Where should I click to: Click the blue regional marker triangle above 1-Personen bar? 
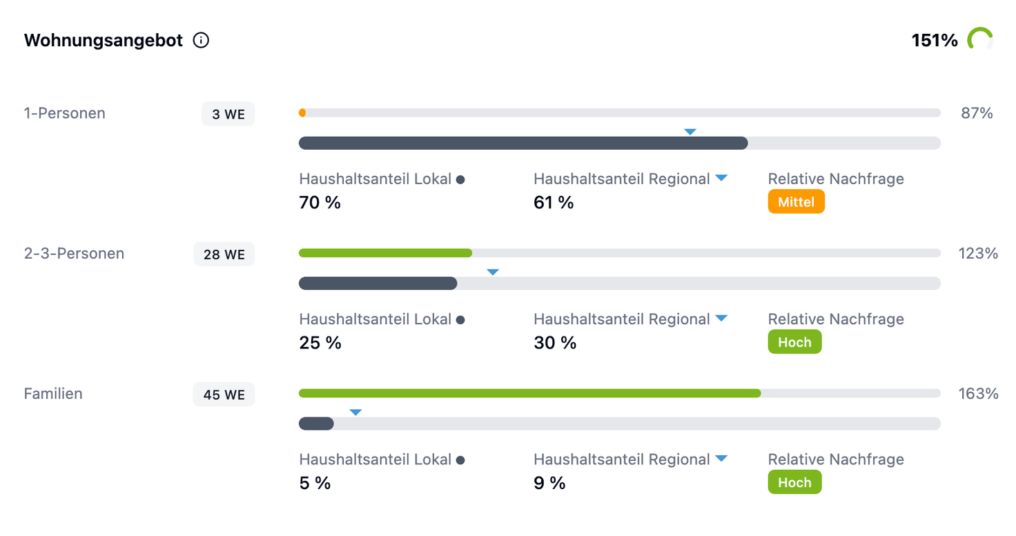tap(690, 131)
